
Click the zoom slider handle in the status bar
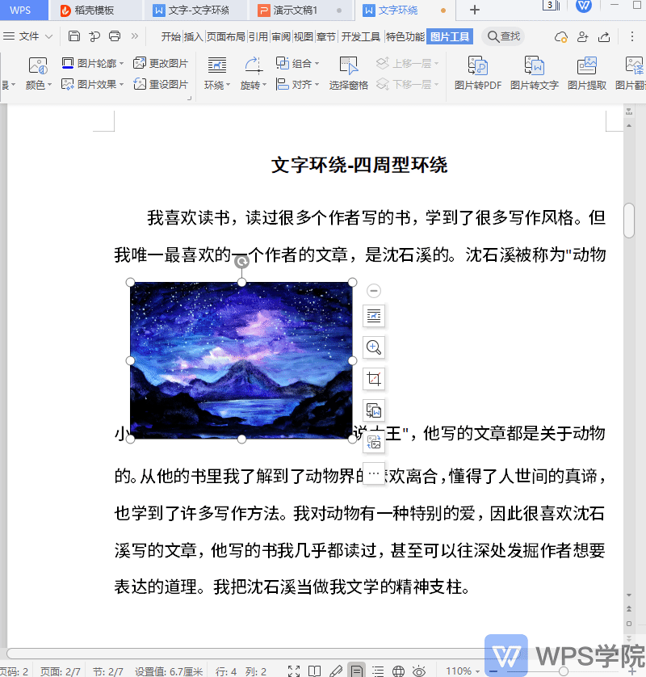[x=564, y=672]
